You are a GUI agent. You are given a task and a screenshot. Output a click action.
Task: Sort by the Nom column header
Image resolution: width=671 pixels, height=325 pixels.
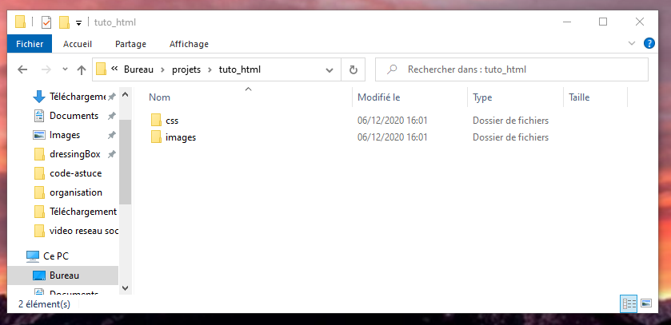tap(160, 97)
